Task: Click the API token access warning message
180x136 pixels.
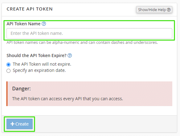Action: (x=67, y=99)
